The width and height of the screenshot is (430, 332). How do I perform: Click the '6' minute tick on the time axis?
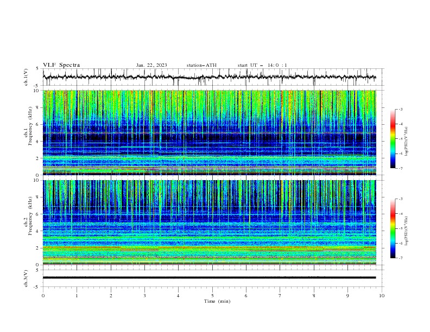246,296
